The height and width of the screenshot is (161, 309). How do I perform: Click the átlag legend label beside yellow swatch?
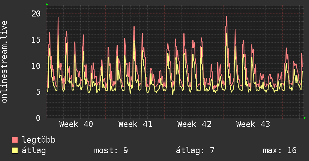click(34, 151)
